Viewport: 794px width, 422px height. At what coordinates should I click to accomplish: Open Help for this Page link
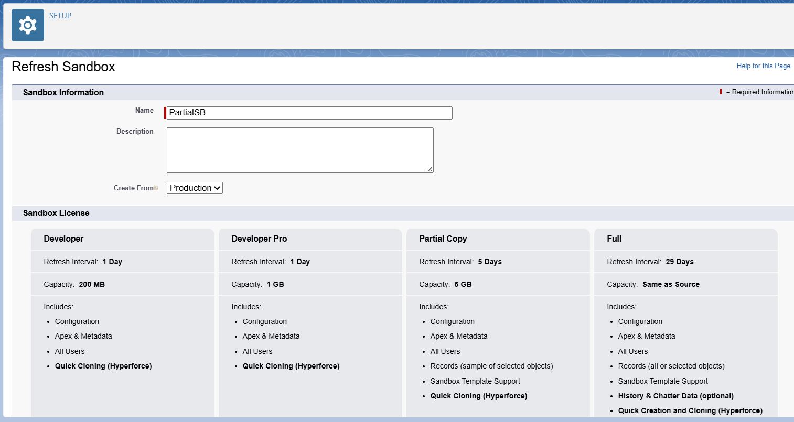click(763, 66)
